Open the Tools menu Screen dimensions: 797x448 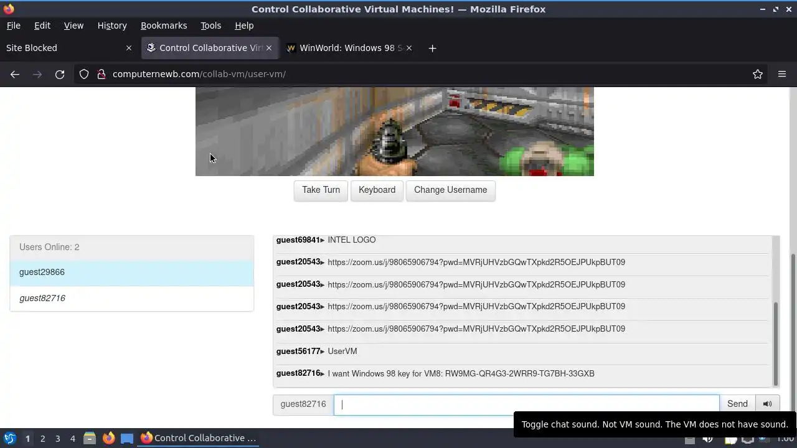click(x=210, y=26)
